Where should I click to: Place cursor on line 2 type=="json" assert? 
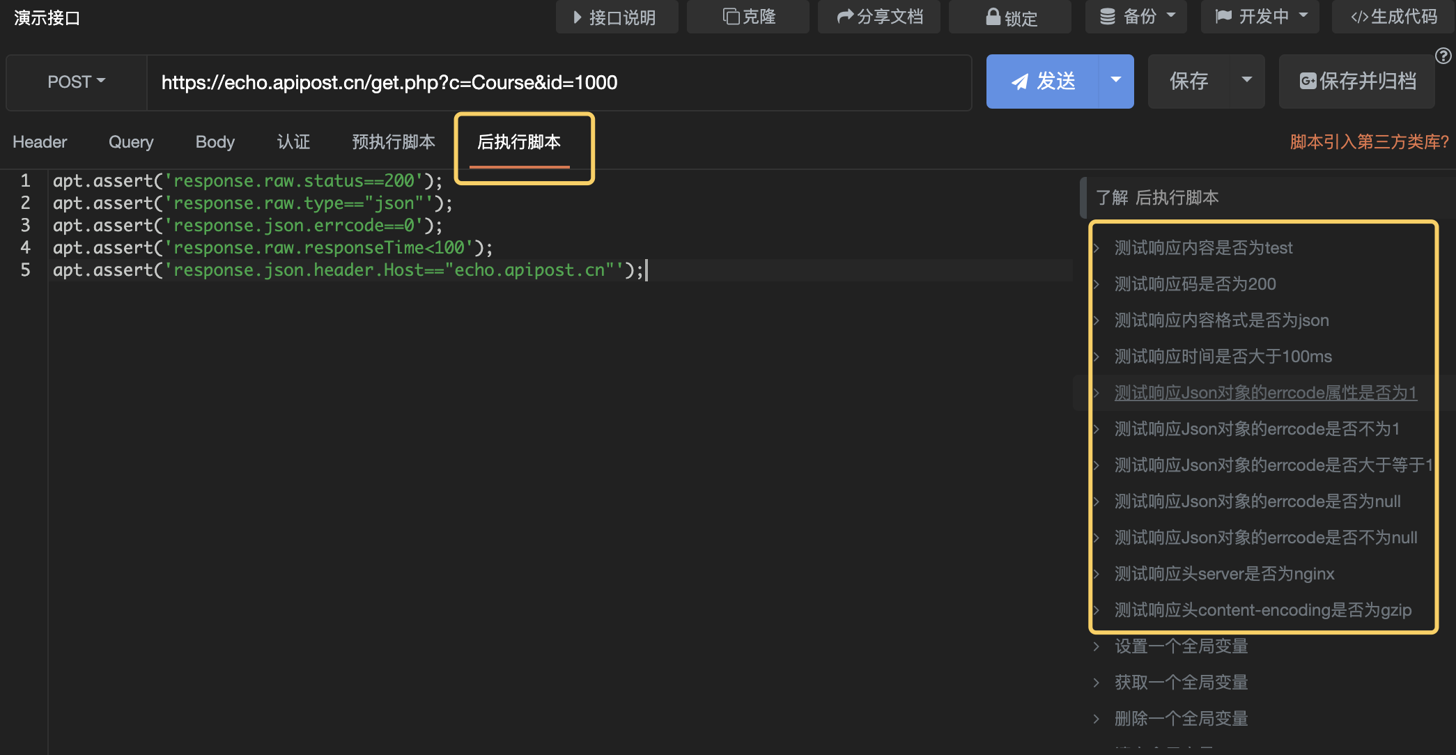point(252,203)
